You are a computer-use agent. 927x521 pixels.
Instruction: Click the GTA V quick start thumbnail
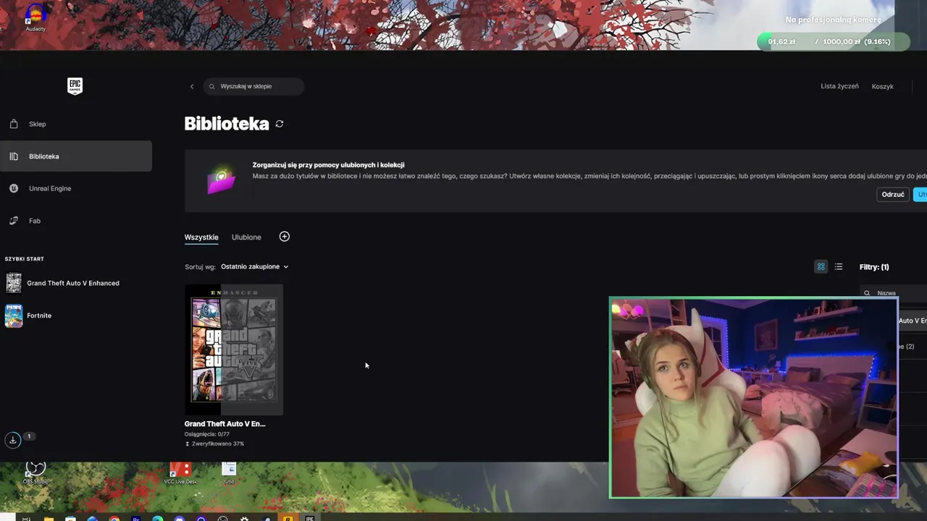(14, 283)
